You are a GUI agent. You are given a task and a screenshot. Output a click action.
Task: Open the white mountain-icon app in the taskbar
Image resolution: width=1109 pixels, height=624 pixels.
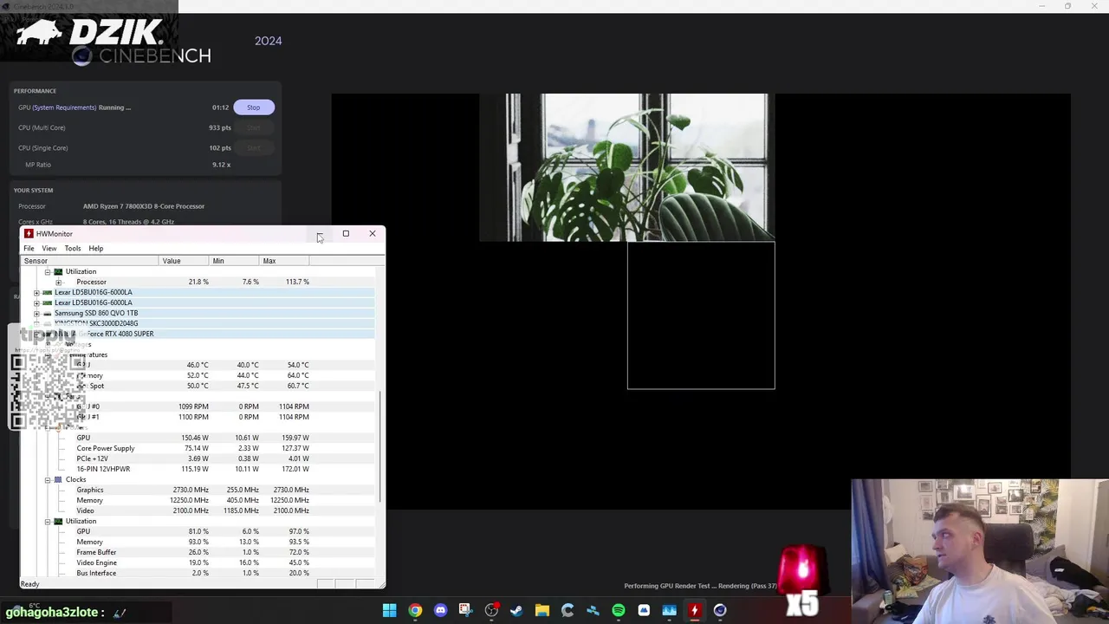[x=644, y=610]
